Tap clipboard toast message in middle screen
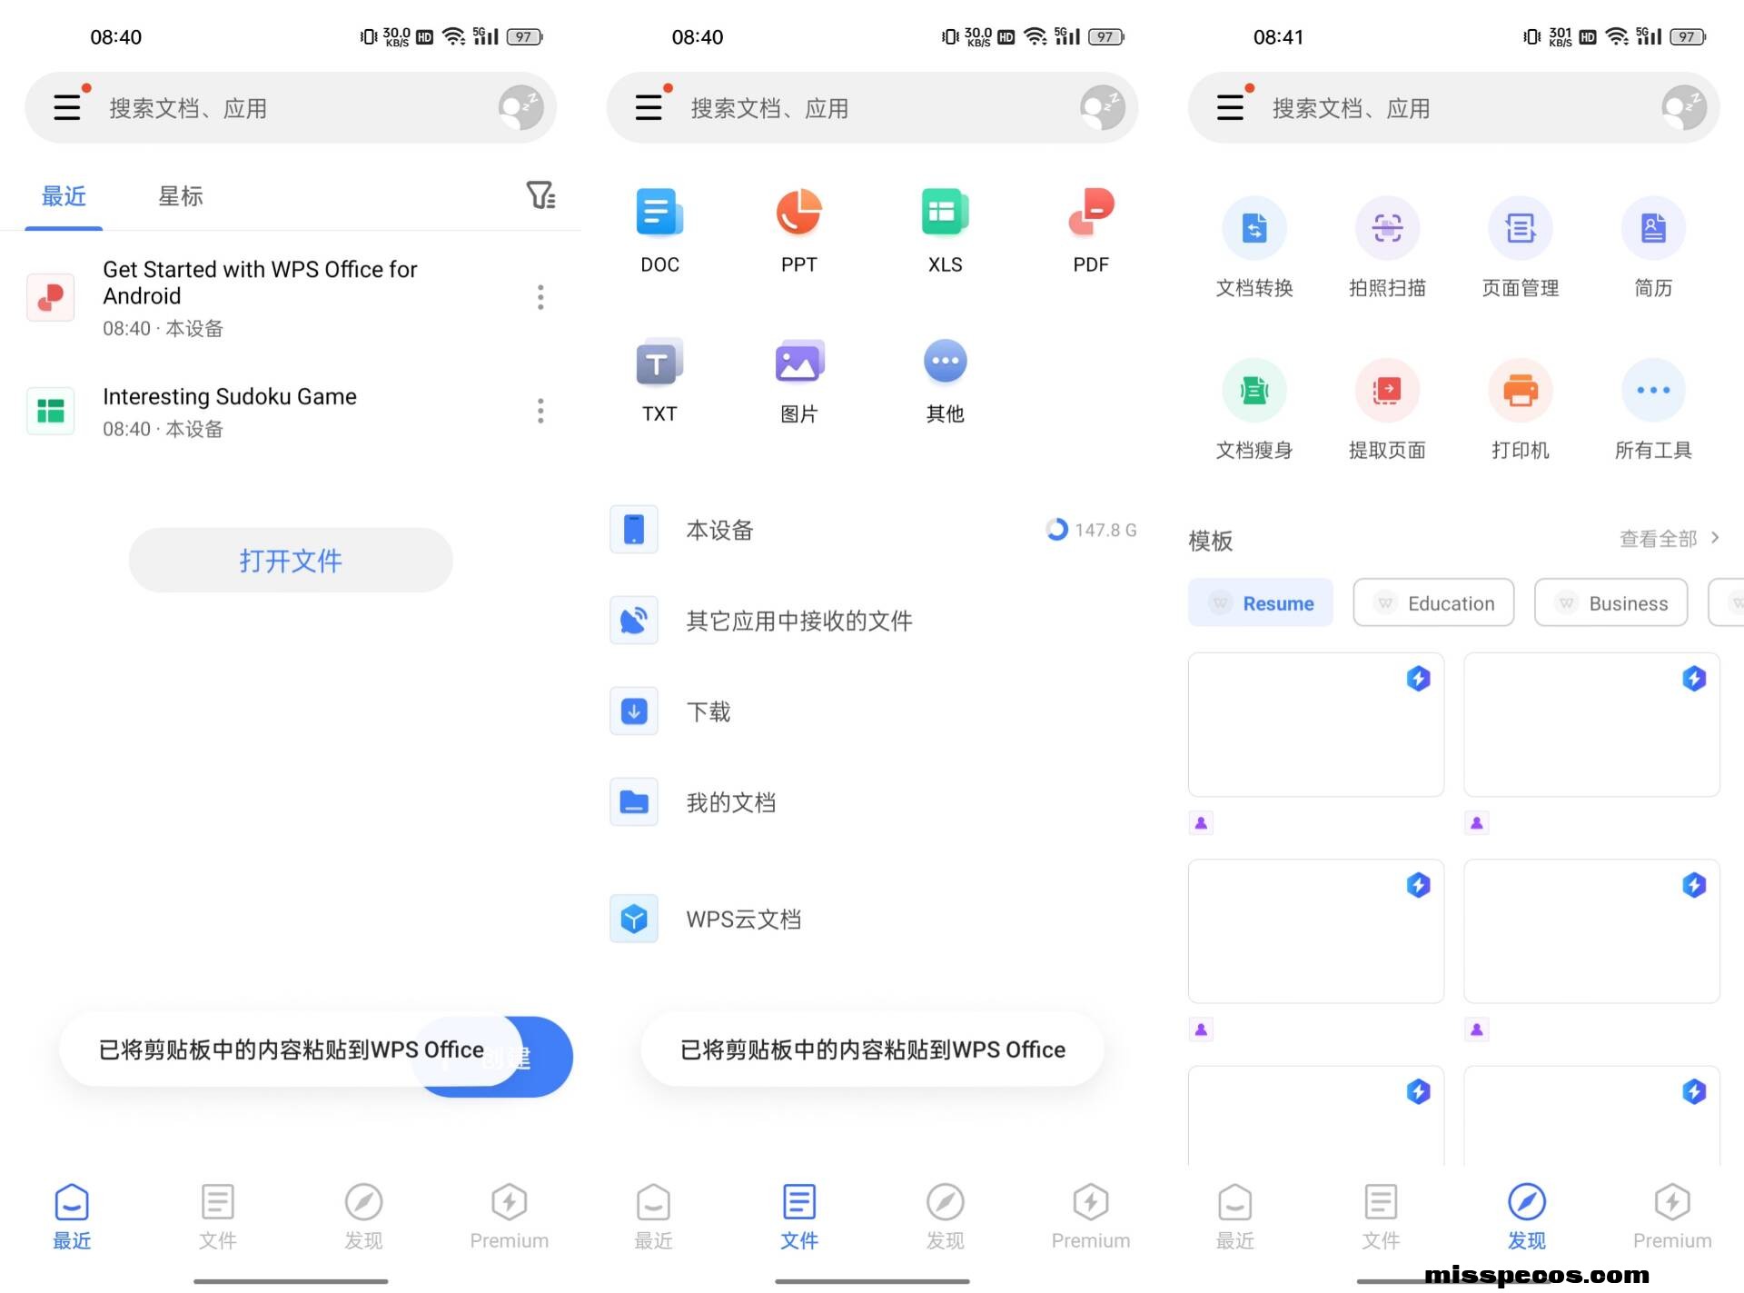Image resolution: width=1744 pixels, height=1293 pixels. tap(872, 1049)
